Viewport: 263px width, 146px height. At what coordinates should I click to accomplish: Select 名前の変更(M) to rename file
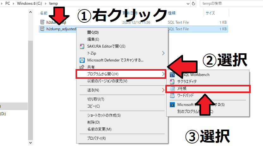[x=99, y=129]
